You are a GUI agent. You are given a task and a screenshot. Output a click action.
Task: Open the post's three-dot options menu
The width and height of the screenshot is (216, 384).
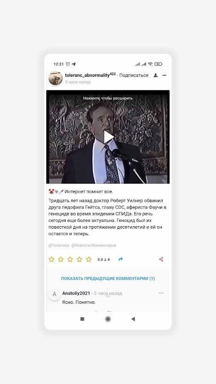click(x=164, y=76)
